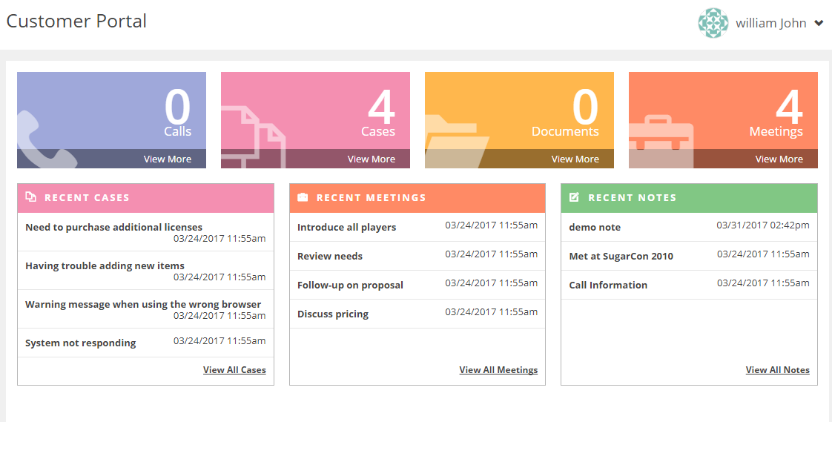The image size is (832, 462).
Task: Open the 'Follow-up on proposal' meeting
Action: click(350, 286)
